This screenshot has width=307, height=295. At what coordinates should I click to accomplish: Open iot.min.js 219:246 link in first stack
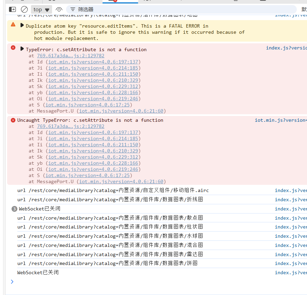coord(93,99)
